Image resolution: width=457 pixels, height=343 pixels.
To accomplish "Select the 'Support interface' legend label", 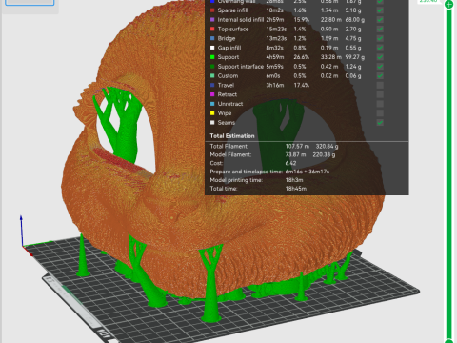I will 241,67.
